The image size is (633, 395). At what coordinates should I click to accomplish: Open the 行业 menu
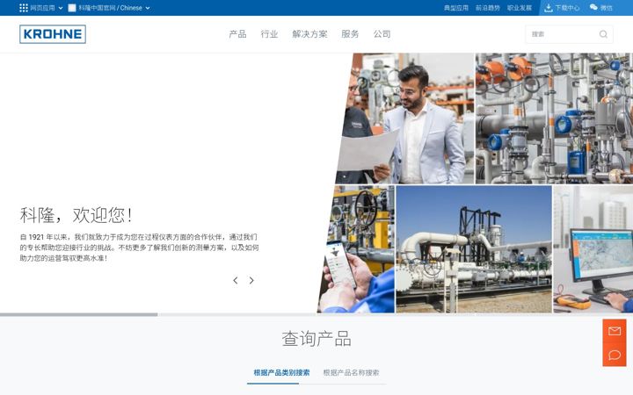point(269,34)
